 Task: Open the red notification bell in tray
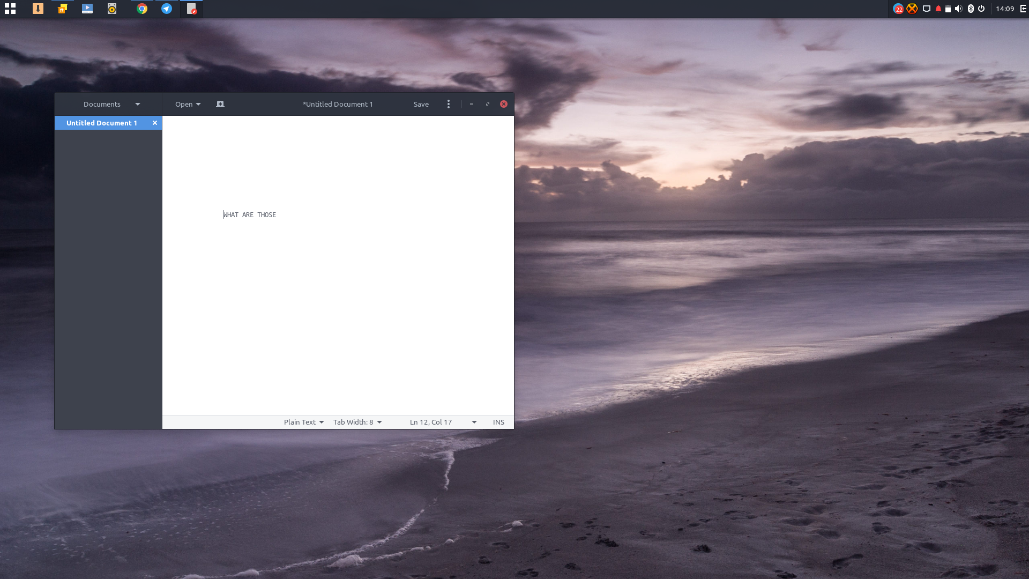[938, 9]
